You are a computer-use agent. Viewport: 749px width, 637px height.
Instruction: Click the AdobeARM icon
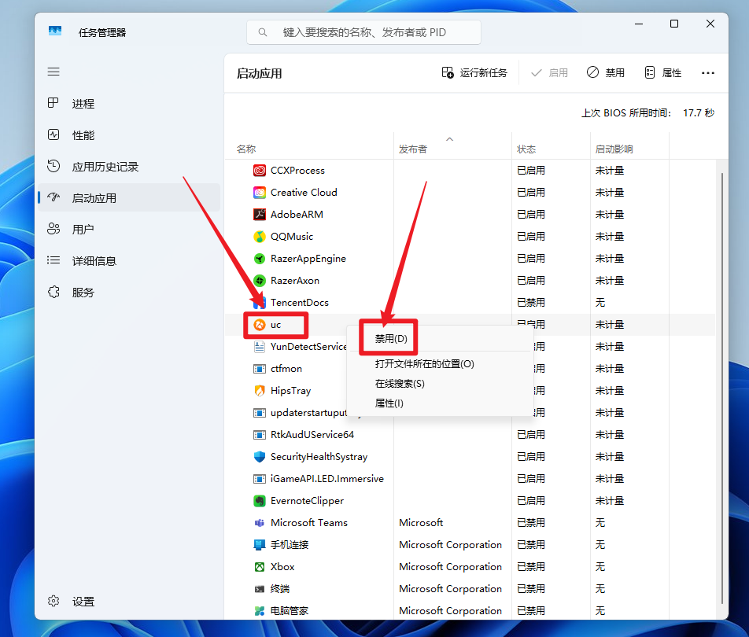point(260,215)
